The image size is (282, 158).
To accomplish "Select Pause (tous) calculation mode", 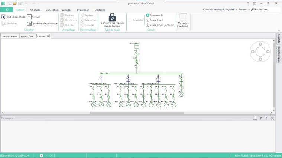I will pyautogui.click(x=155, y=20).
